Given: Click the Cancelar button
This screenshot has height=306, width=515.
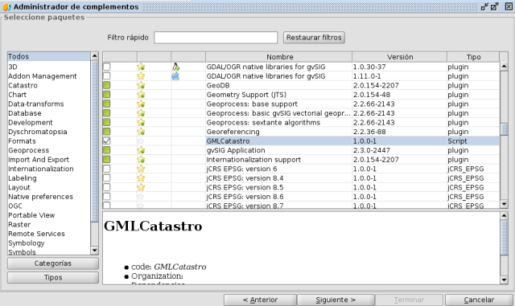Looking at the screenshot, I should pos(479,300).
